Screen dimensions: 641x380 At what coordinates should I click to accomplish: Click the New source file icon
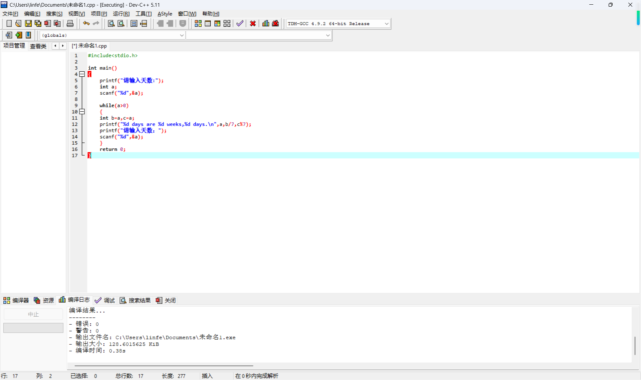9,23
